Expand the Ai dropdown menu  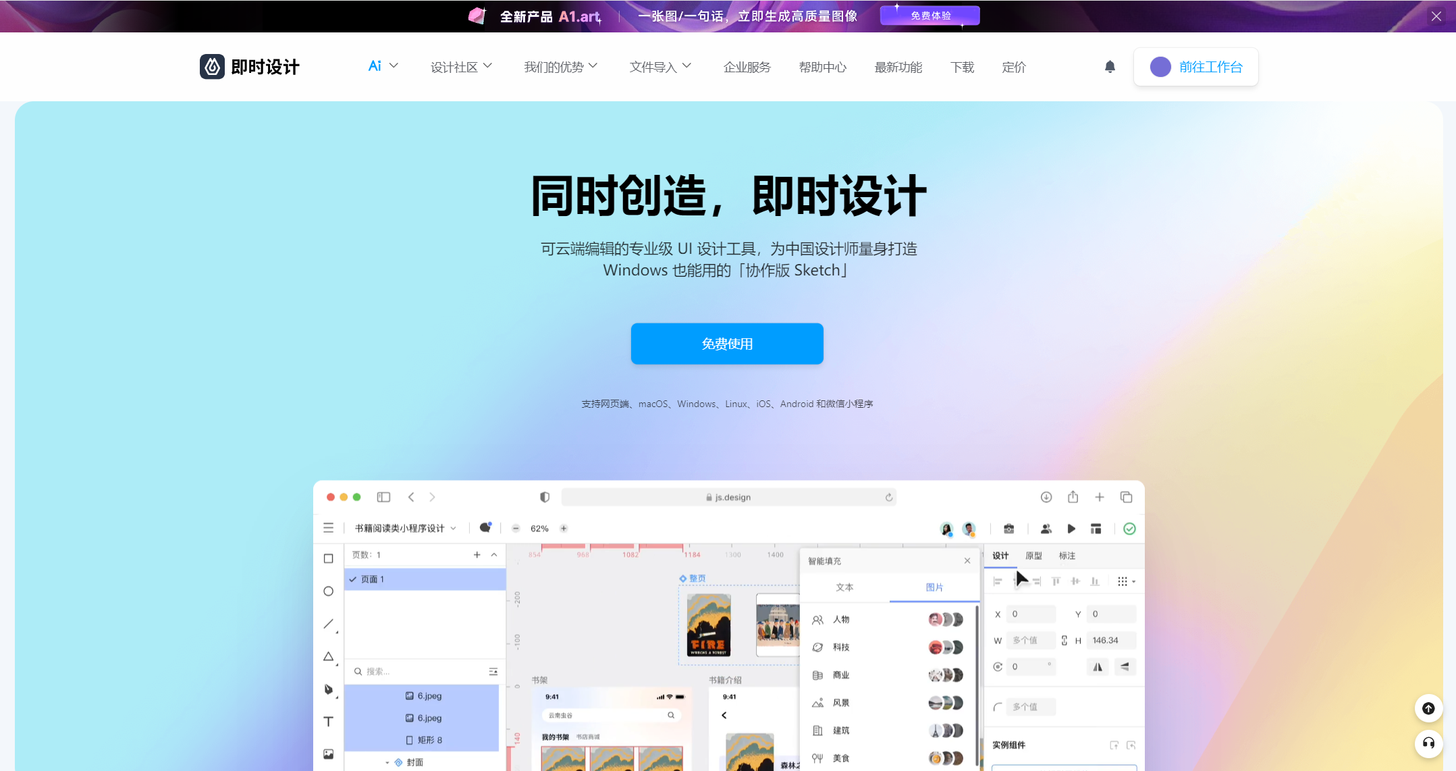point(382,66)
